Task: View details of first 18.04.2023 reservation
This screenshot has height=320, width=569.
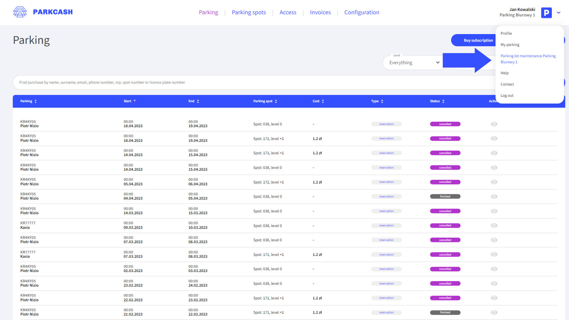Action: point(494,124)
